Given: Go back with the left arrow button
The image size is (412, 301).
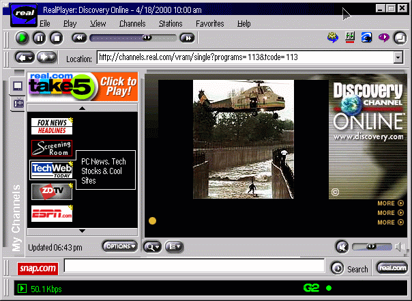Looking at the screenshot, I should point(25,57).
